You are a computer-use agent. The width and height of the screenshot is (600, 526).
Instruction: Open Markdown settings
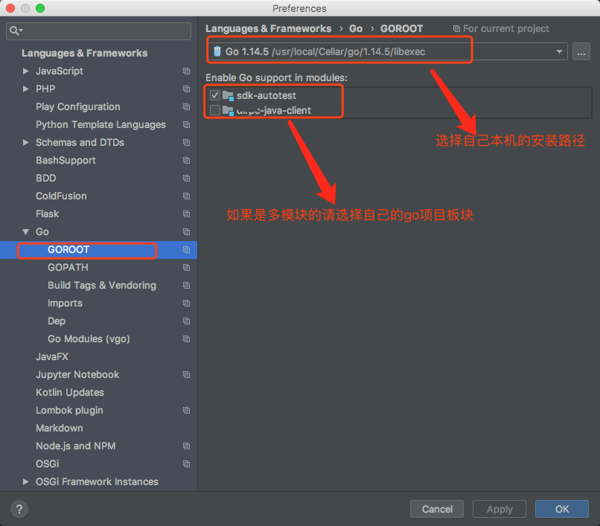(x=60, y=428)
